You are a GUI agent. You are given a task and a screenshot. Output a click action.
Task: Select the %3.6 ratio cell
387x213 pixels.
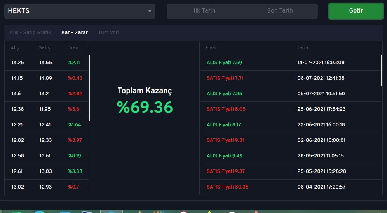(73, 109)
